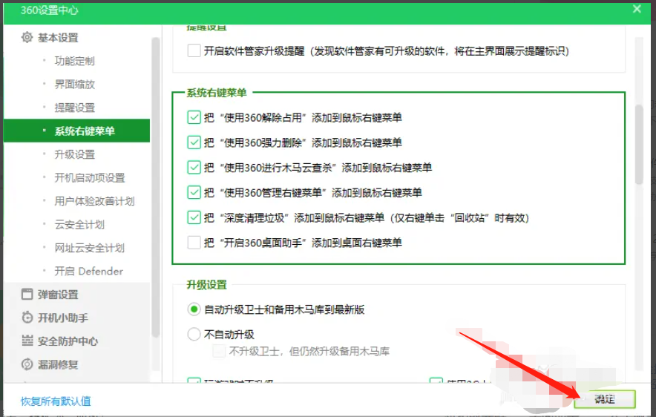Expand the 弹窗设置 category
Screen dimensions: 656x417
click(58, 295)
